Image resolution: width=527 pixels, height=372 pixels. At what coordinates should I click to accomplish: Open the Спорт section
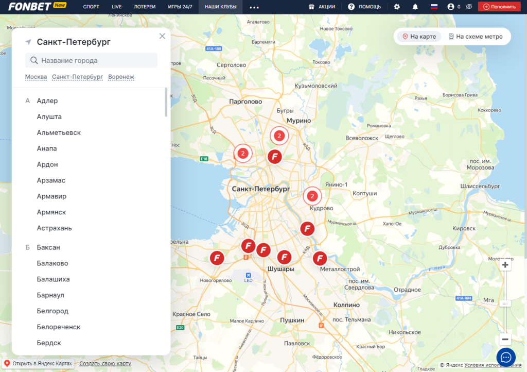tap(91, 7)
